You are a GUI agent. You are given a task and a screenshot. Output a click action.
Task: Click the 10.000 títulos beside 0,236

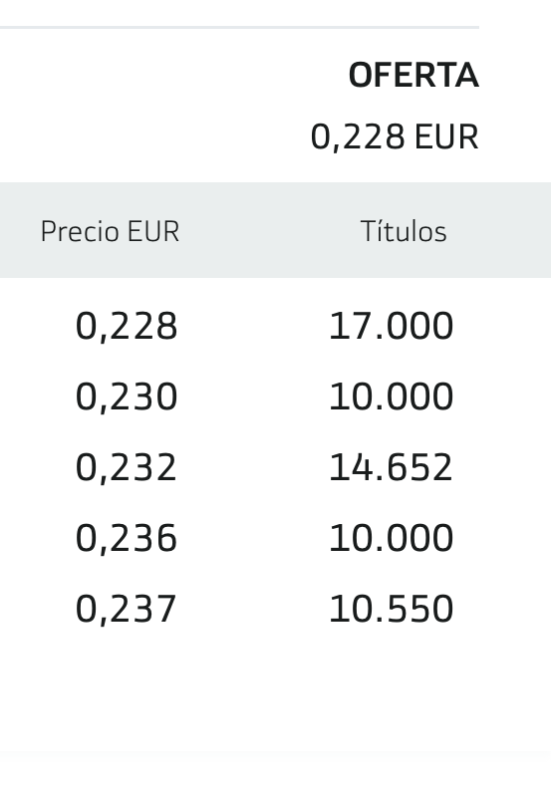(391, 538)
